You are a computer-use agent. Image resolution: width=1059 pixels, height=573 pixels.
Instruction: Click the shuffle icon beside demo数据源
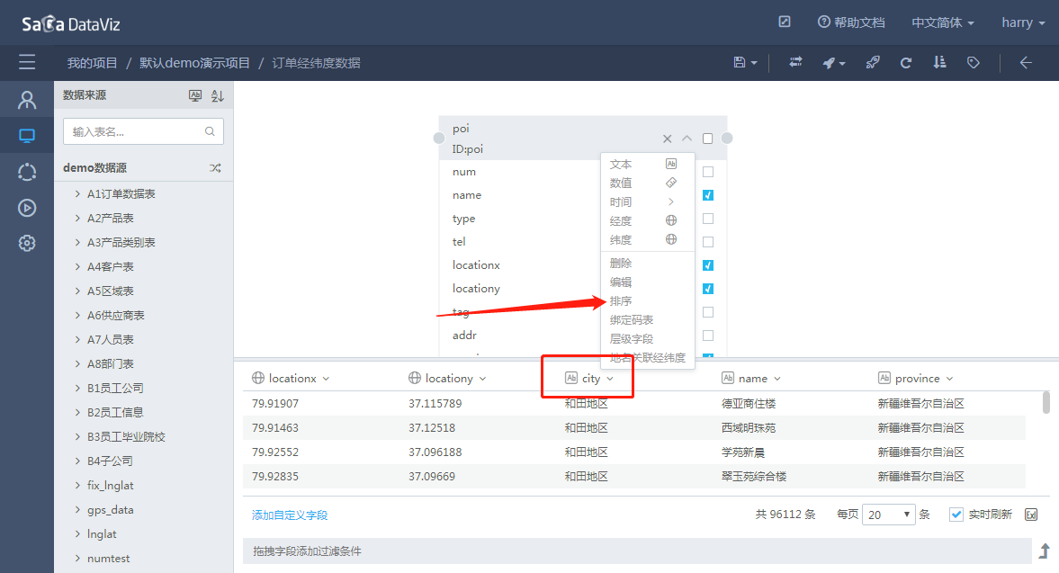click(215, 167)
